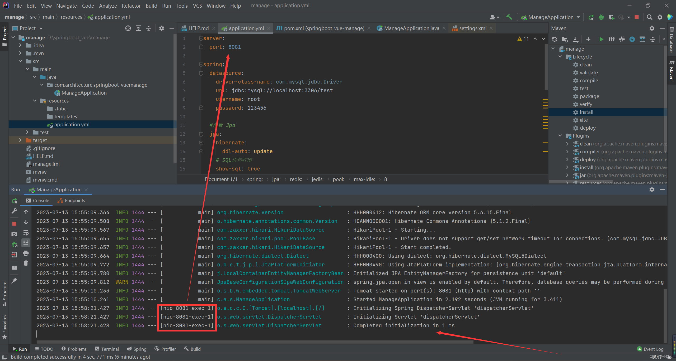Toggle scroll to end in the console

click(26, 242)
